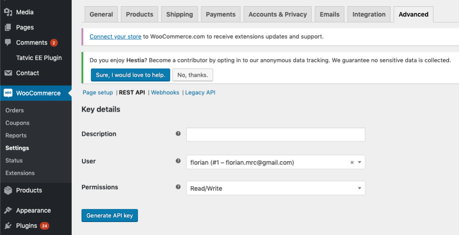Click the Connect your store link
The width and height of the screenshot is (459, 235).
(115, 37)
